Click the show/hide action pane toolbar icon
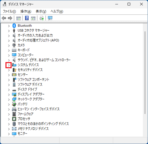Viewport: 148px width, 144px height. pyautogui.click(x=33, y=18)
